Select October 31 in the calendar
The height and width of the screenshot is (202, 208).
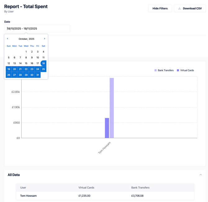point(38,75)
